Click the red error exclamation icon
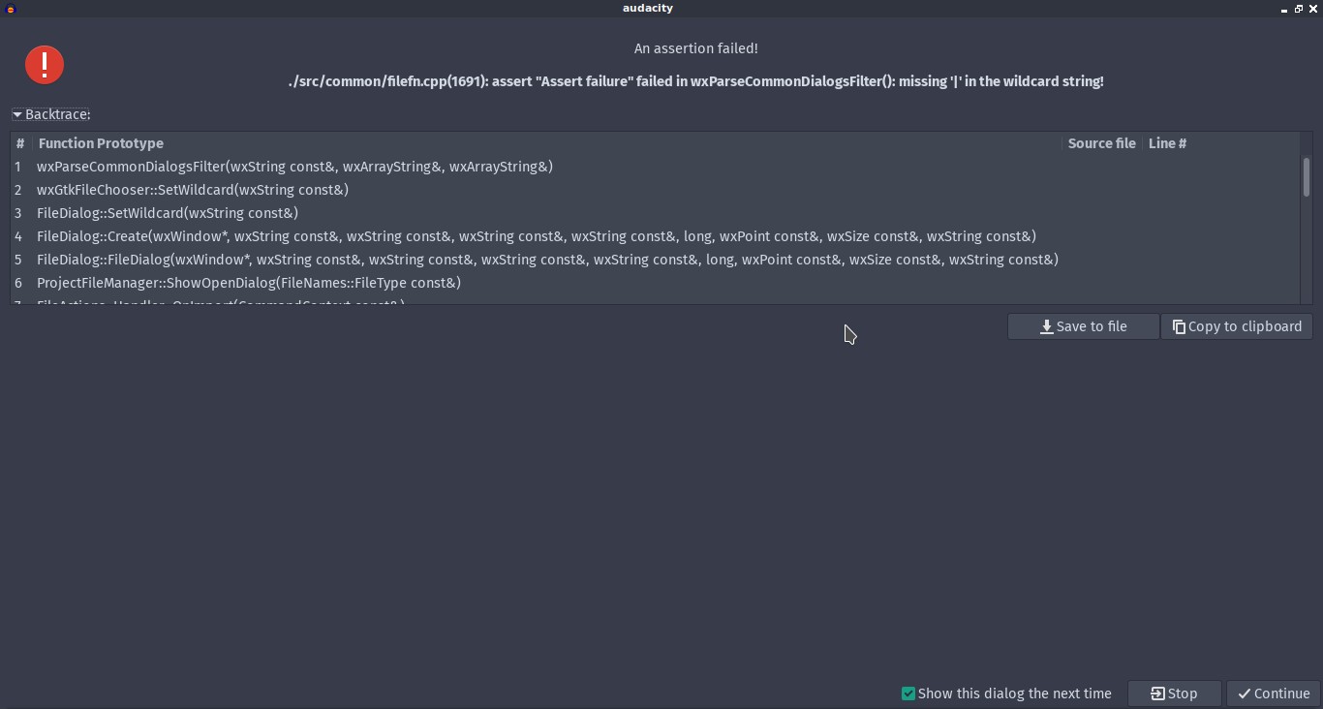The height and width of the screenshot is (709, 1323). 44,65
